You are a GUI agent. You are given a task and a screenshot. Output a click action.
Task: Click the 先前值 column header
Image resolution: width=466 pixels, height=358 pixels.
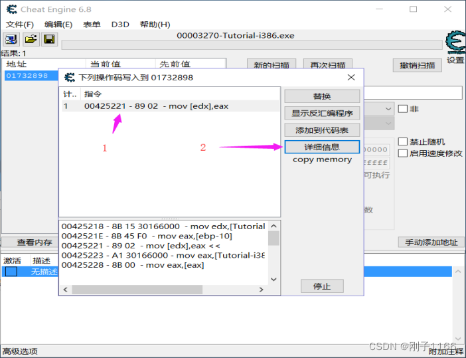(191, 64)
